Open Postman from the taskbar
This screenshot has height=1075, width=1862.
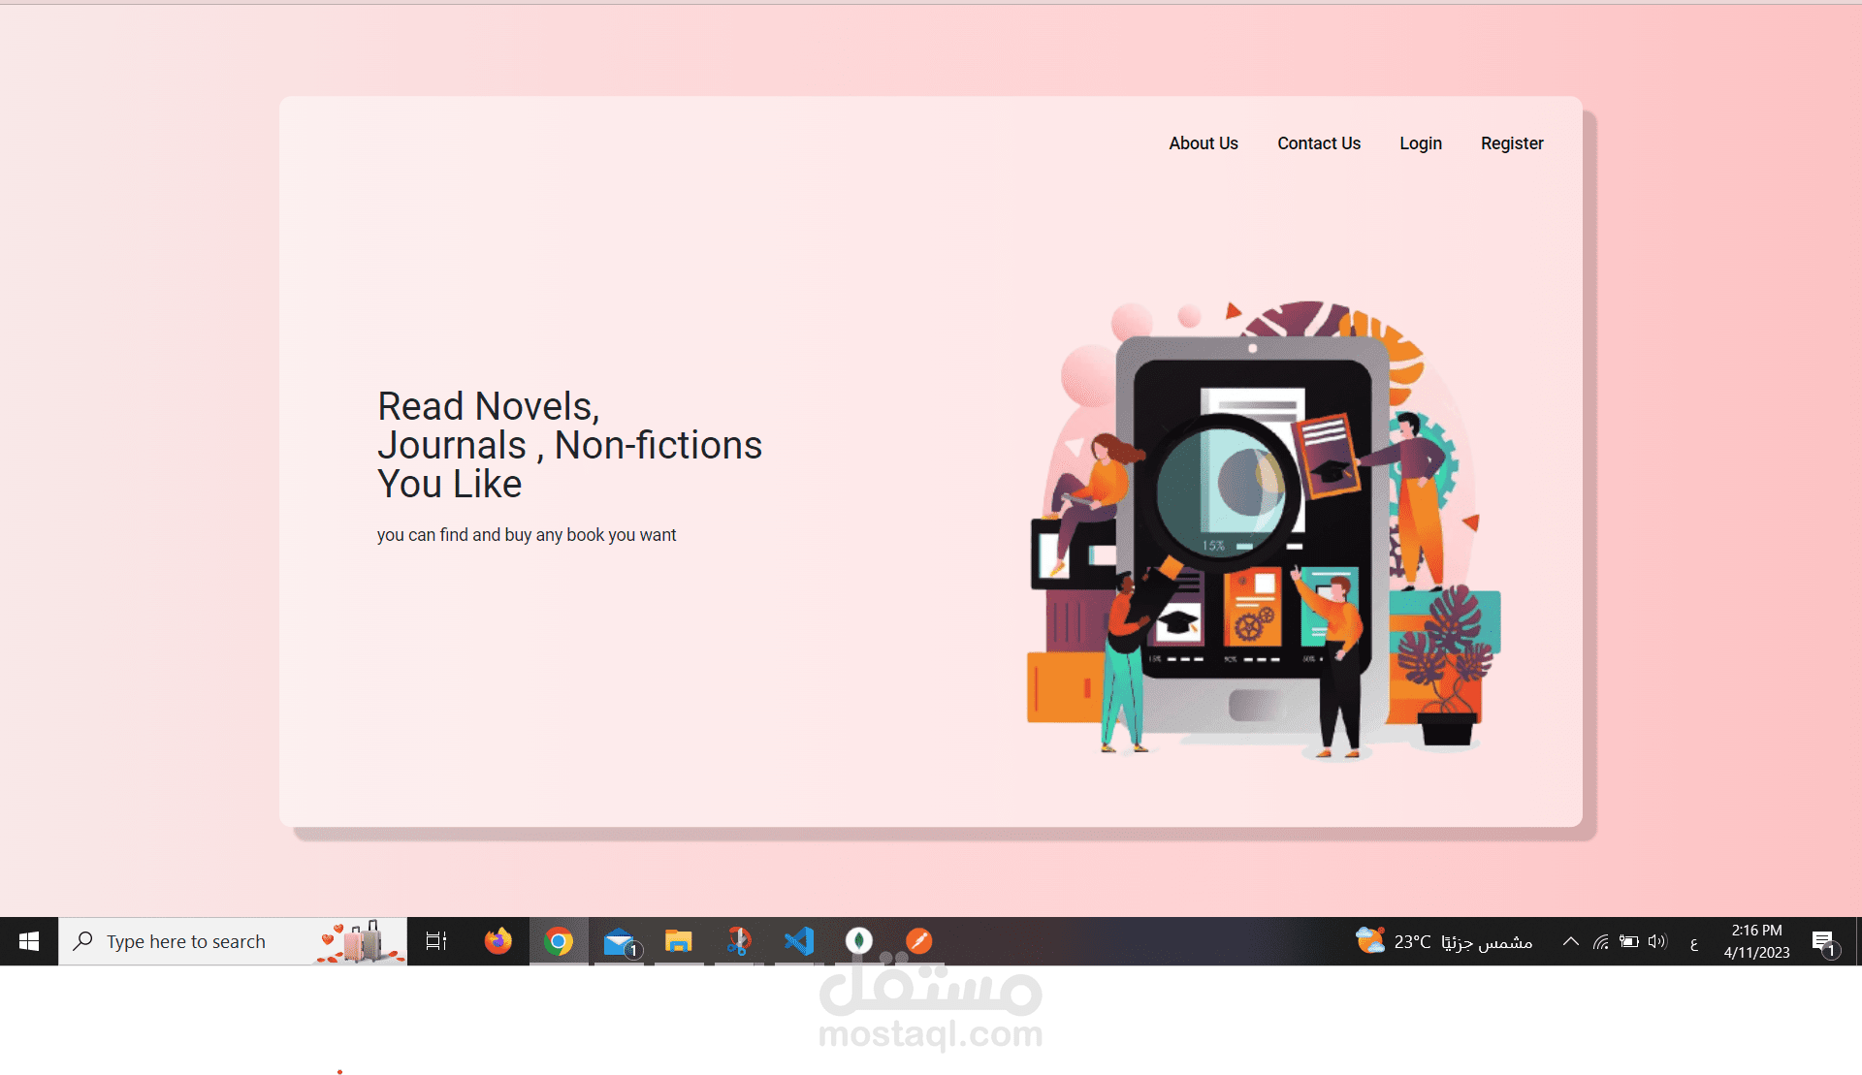918,941
